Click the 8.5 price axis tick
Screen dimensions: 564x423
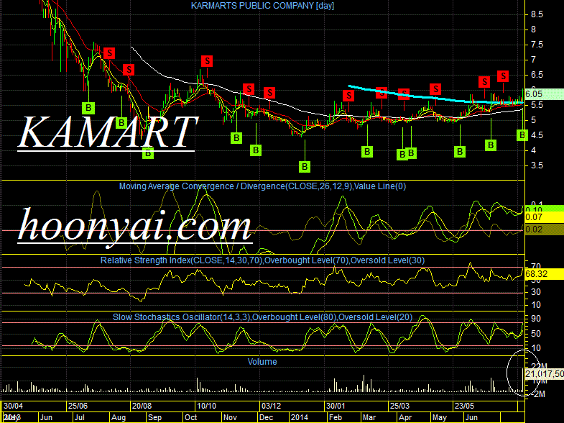click(x=537, y=14)
